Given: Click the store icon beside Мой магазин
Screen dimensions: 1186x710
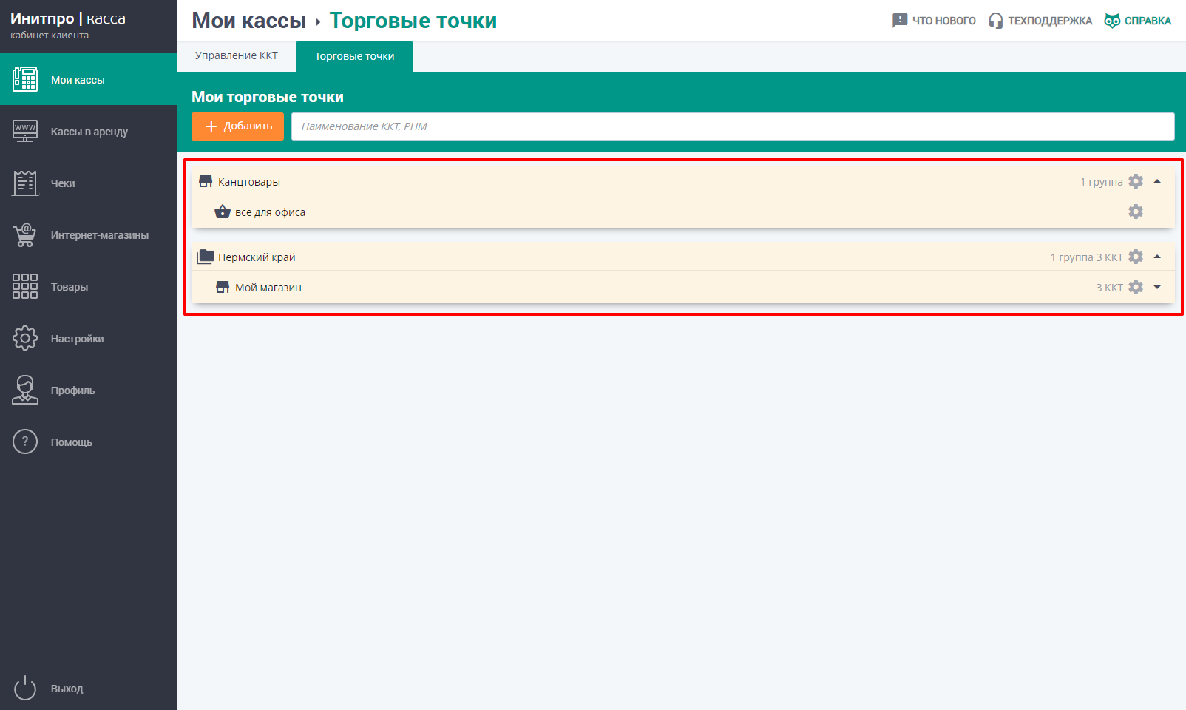Looking at the screenshot, I should coord(223,287).
